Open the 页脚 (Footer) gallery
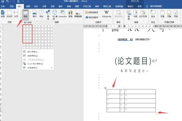 169,15
